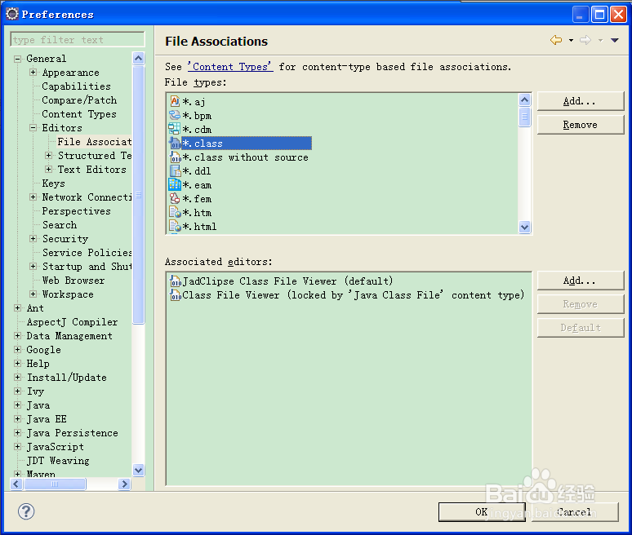Screen dimensions: 632x535
Task: Select the *.cdm file type icon
Action: point(175,129)
